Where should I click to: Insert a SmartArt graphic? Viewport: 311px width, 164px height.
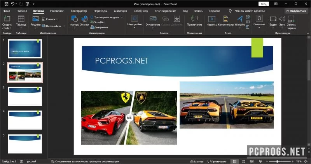coord(98,22)
